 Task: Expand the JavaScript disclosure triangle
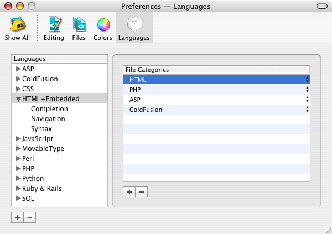click(18, 139)
